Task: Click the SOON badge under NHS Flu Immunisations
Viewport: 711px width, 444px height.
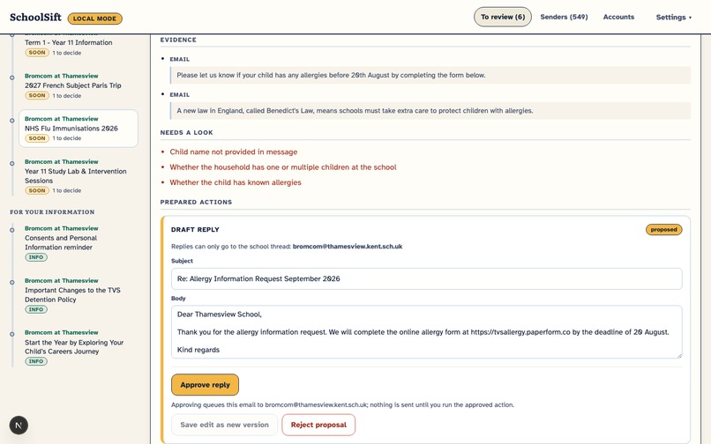Action: click(x=37, y=138)
